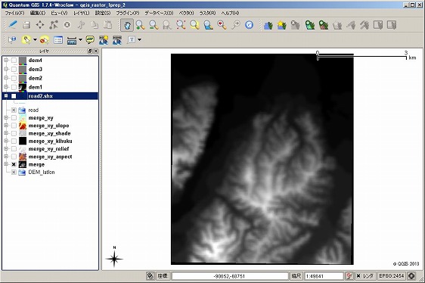Click the Cut Features scissors icon
Screen dimensions: 425x283
tap(81, 25)
